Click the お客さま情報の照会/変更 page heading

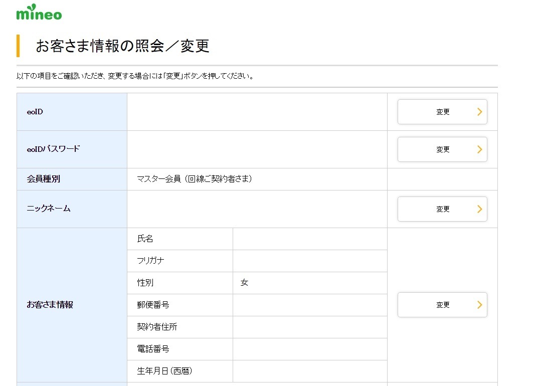click(x=122, y=46)
